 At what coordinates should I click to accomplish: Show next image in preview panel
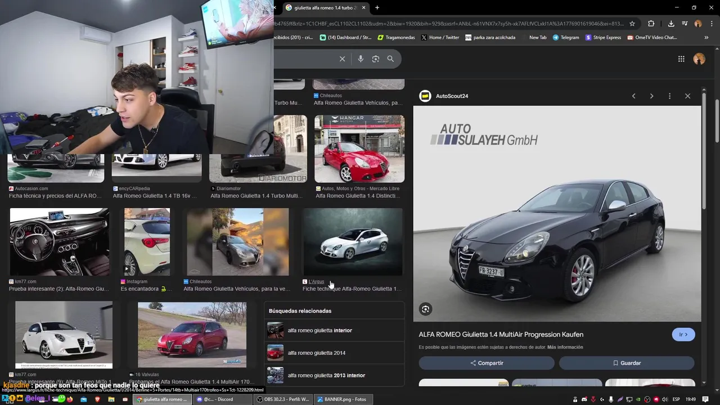[651, 96]
